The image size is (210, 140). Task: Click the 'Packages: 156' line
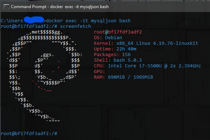[x=112, y=54]
